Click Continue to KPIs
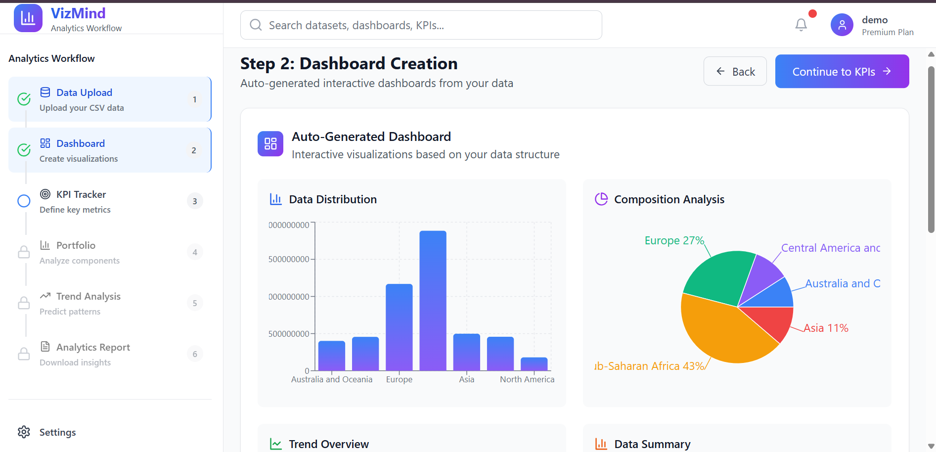The image size is (936, 452). tap(842, 71)
